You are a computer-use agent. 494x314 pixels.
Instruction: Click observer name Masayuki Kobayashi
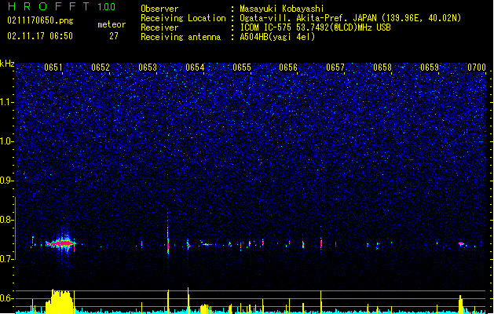pyautogui.click(x=282, y=9)
